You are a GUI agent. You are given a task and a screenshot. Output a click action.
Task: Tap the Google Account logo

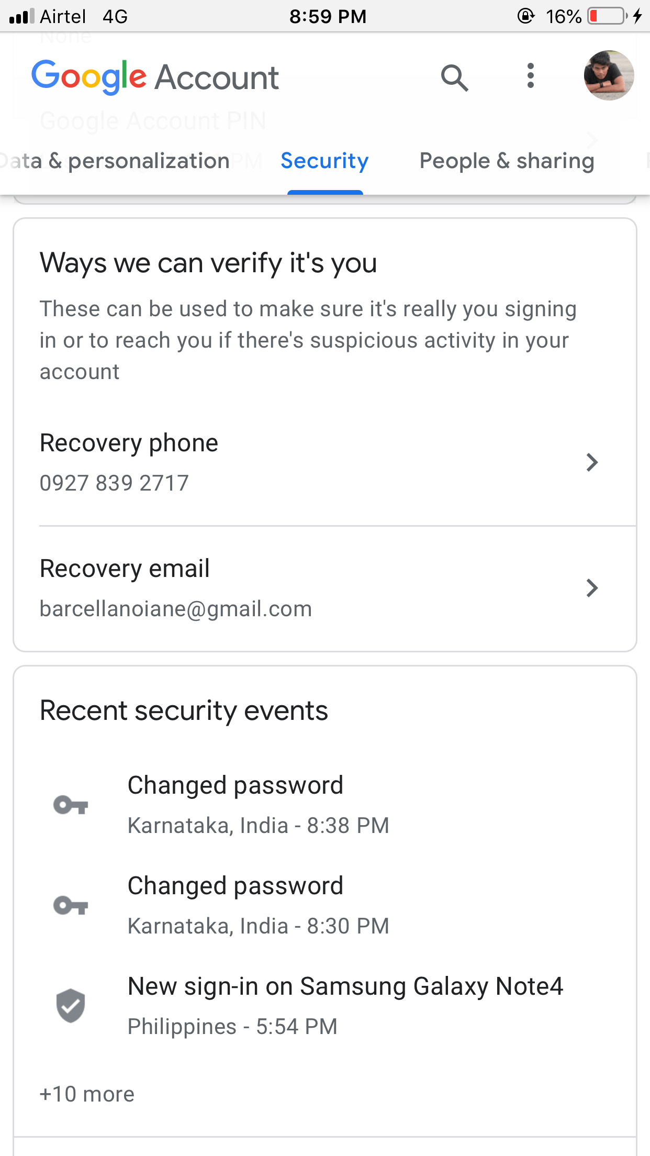click(x=155, y=77)
